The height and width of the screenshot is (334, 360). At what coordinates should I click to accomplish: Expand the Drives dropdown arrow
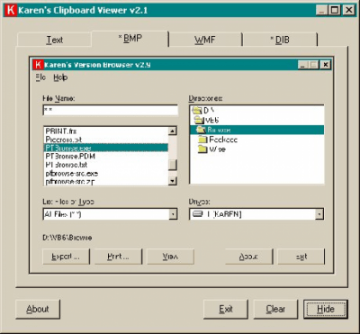coord(319,214)
